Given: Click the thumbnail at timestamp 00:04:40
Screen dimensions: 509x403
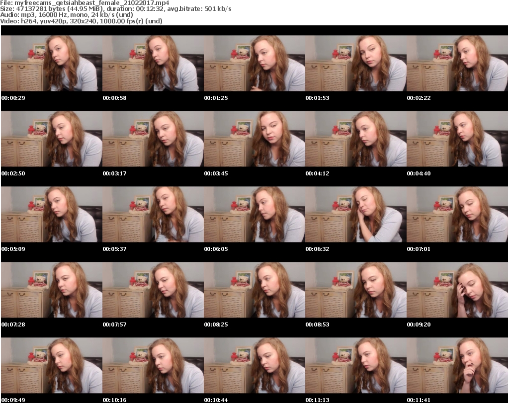Looking at the screenshot, I should pyautogui.click(x=457, y=139).
